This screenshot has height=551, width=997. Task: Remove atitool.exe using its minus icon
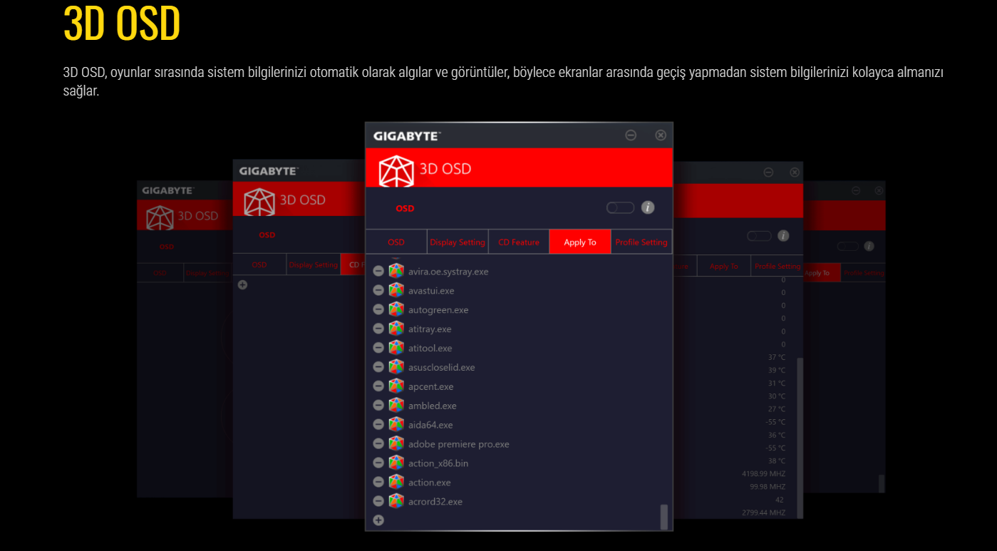tap(378, 349)
